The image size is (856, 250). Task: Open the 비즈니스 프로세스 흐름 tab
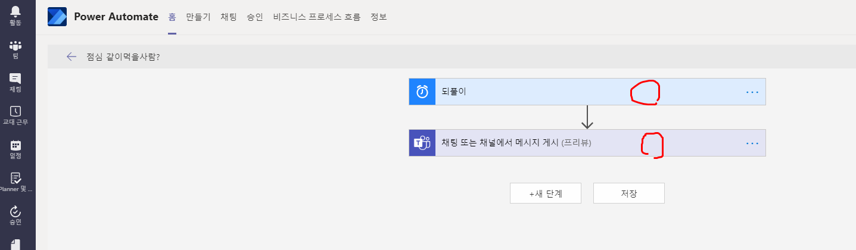[317, 17]
